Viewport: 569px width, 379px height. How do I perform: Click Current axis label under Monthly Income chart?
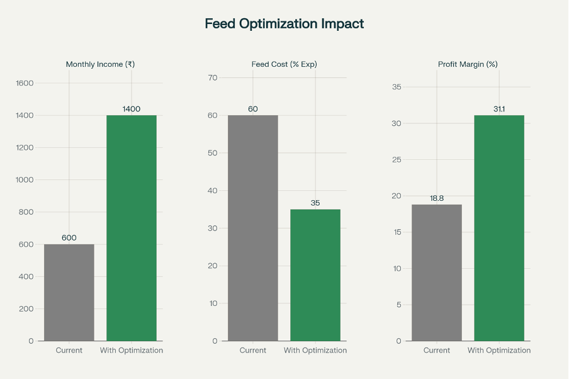click(69, 351)
